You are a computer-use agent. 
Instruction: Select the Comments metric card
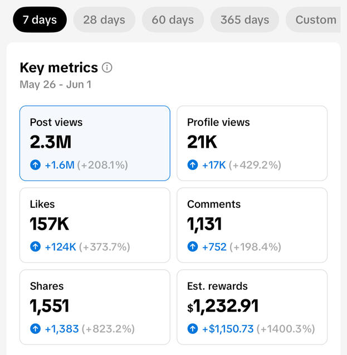[252, 225]
